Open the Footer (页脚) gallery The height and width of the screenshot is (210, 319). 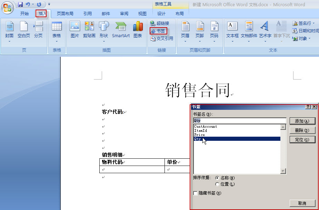pyautogui.click(x=200, y=30)
